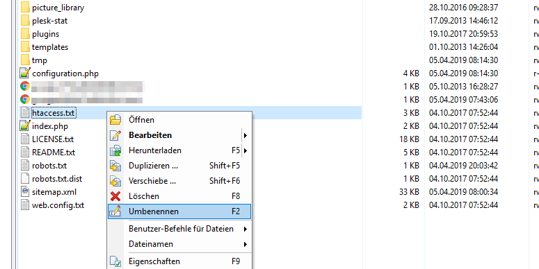Image resolution: width=539 pixels, height=269 pixels.
Task: Select the robots.txt.dist file
Action: pyautogui.click(x=57, y=179)
